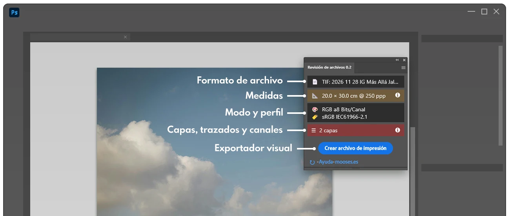
Task: Collapse the panel with the double-arrow icon
Action: [x=397, y=60]
